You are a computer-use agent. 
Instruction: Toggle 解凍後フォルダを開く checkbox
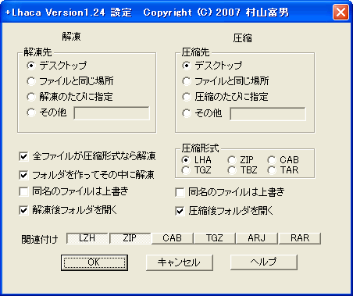click(23, 210)
